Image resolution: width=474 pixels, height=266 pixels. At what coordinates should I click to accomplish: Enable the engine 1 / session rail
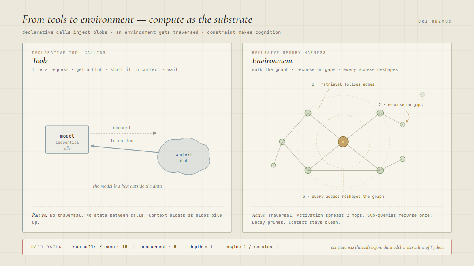248,247
